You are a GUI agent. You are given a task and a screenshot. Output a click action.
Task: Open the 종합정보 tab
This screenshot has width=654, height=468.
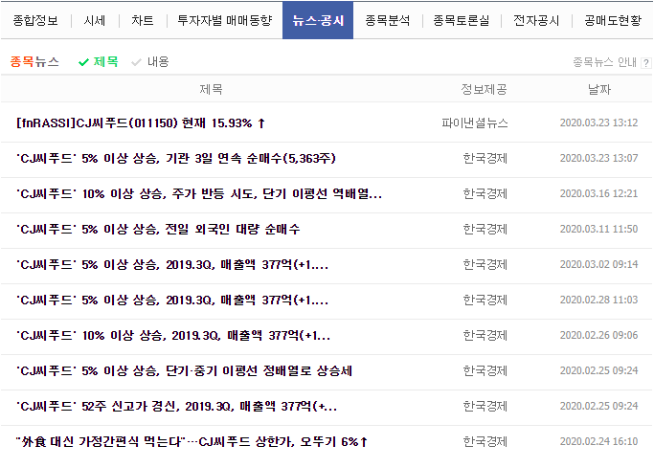35,20
